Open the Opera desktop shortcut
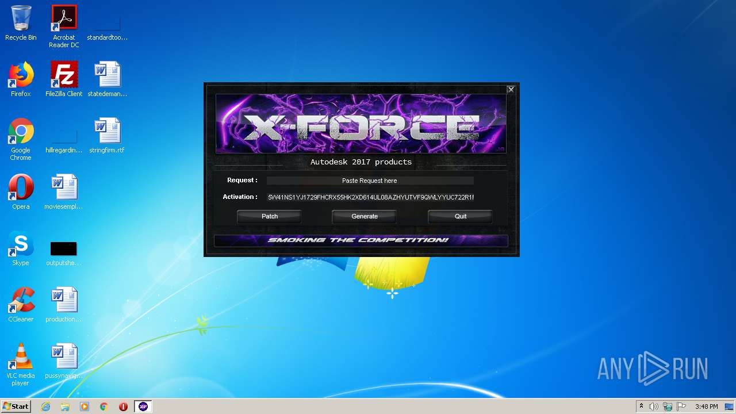The width and height of the screenshot is (736, 414). click(21, 192)
